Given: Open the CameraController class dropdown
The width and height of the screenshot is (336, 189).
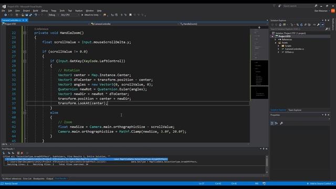Looking at the screenshot, I should [134, 24].
